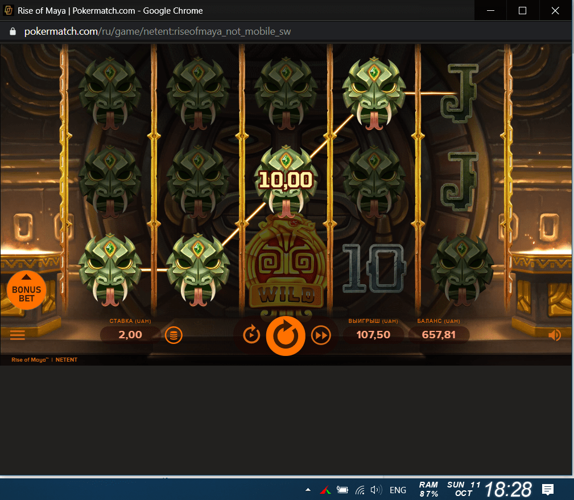The width and height of the screenshot is (574, 500).
Task: Open the coin bet settings icon
Action: tap(174, 335)
